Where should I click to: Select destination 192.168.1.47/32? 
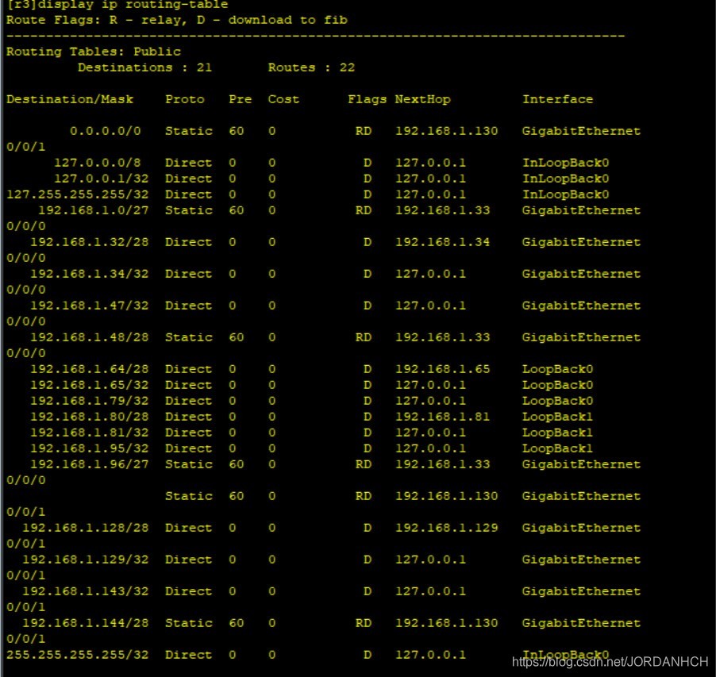tap(90, 306)
